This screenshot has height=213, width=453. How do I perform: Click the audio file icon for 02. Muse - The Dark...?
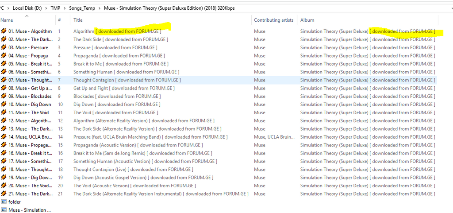coord(4,39)
